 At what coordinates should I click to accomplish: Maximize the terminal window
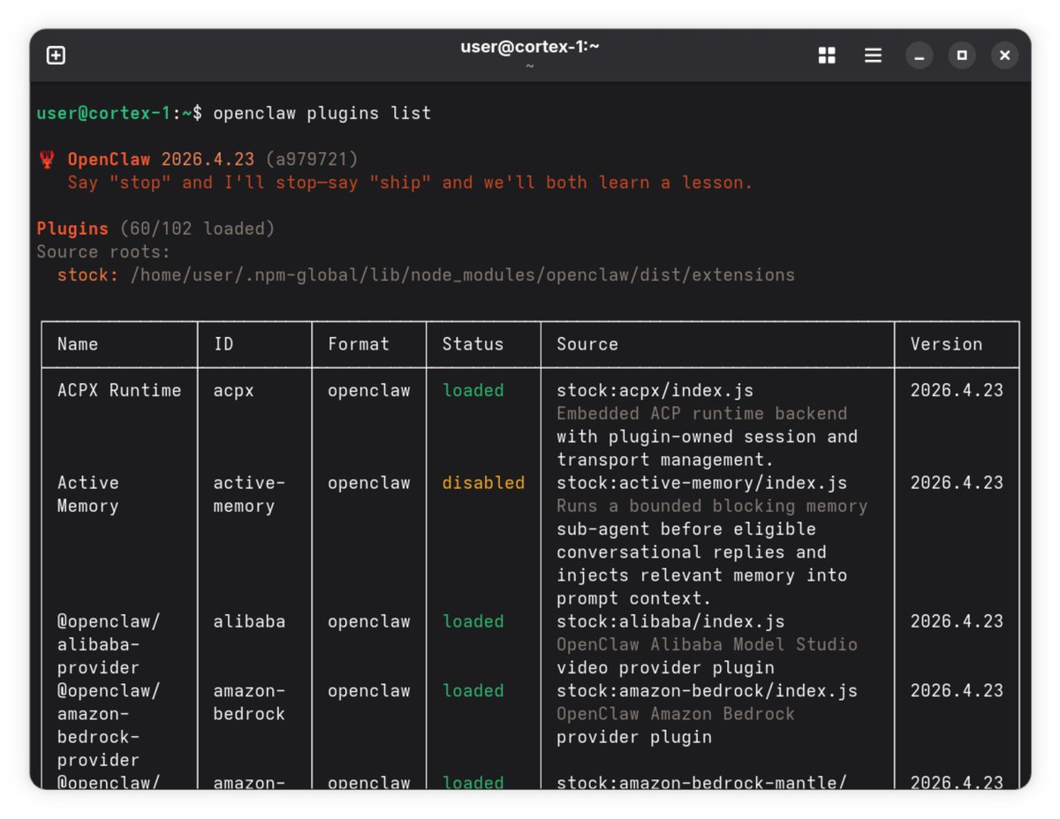962,56
